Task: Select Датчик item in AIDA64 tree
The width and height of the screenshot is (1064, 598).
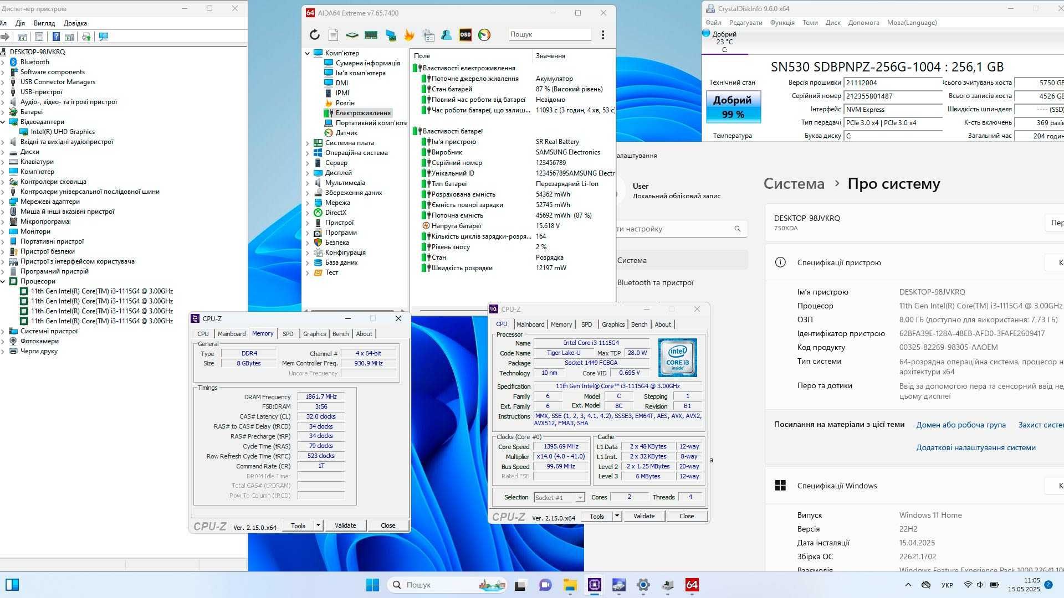Action: (346, 133)
